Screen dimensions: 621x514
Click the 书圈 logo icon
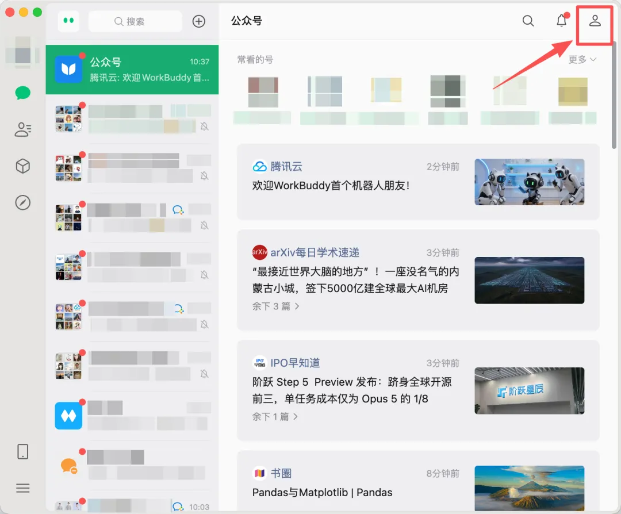tap(260, 473)
